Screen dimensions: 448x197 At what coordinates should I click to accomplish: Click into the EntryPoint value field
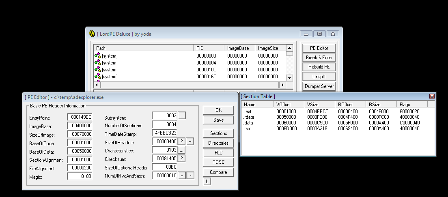click(80, 117)
